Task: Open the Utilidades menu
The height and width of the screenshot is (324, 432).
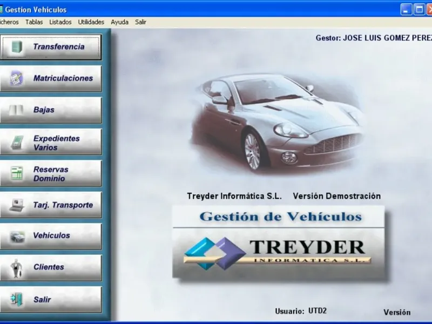Action: click(91, 22)
